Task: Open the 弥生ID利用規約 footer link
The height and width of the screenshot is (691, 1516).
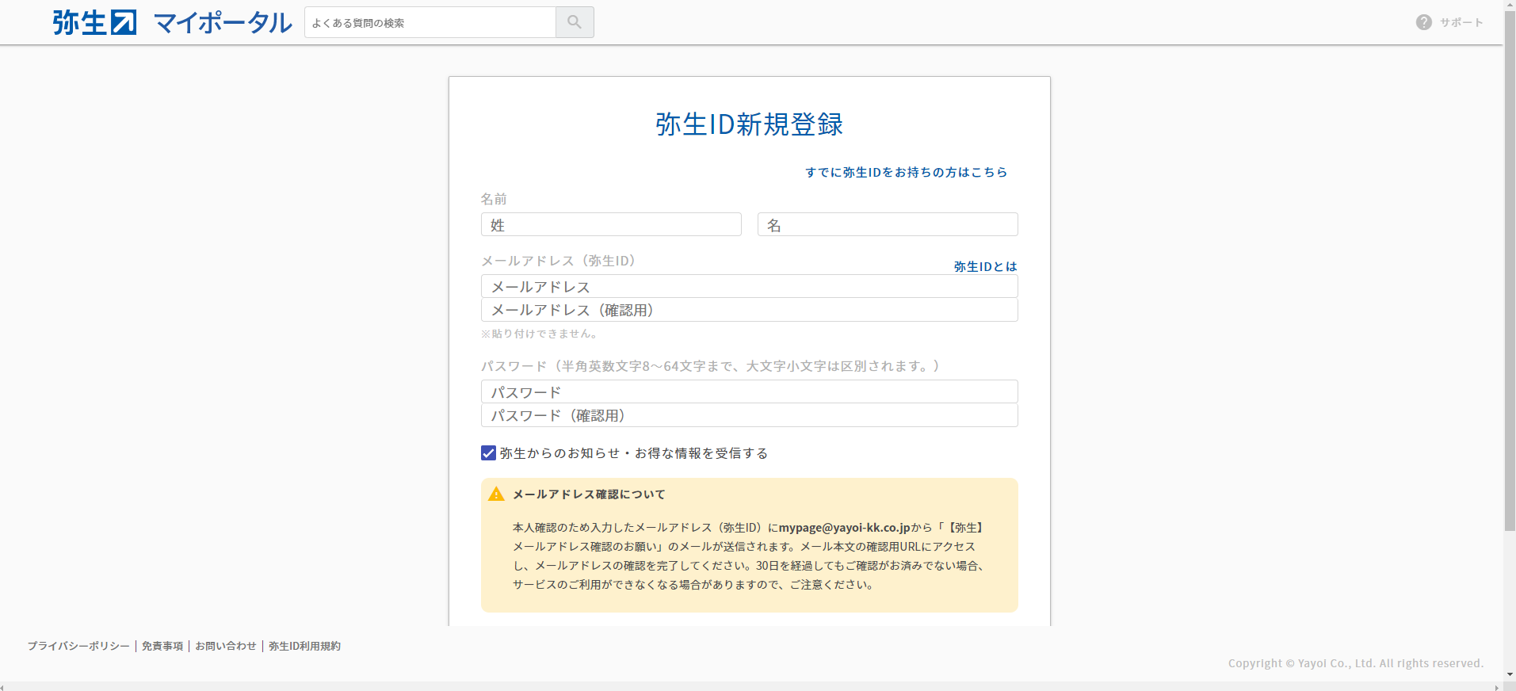Action: [x=304, y=646]
